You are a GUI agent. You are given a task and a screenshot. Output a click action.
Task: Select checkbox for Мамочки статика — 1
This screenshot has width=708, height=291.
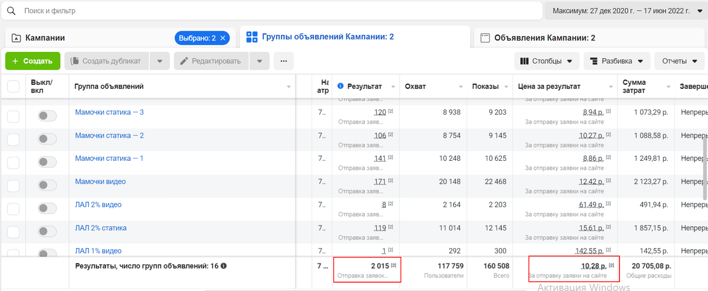click(13, 163)
